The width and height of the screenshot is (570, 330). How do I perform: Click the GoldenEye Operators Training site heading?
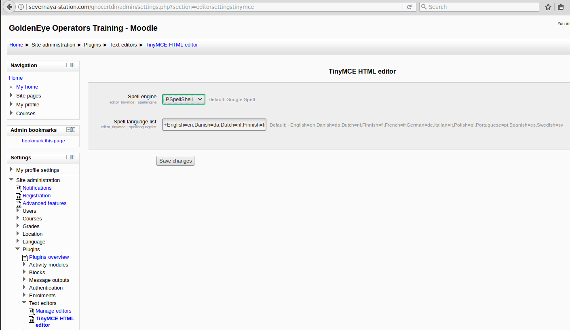pos(83,28)
